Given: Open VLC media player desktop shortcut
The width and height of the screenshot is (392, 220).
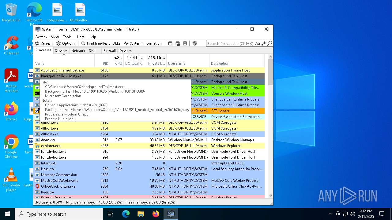Looking at the screenshot, I should [x=11, y=180].
